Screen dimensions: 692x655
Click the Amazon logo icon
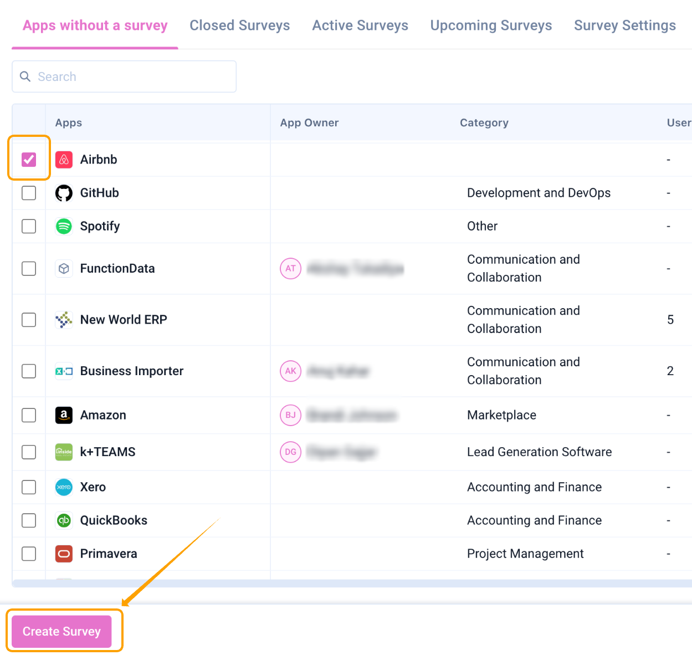click(64, 415)
